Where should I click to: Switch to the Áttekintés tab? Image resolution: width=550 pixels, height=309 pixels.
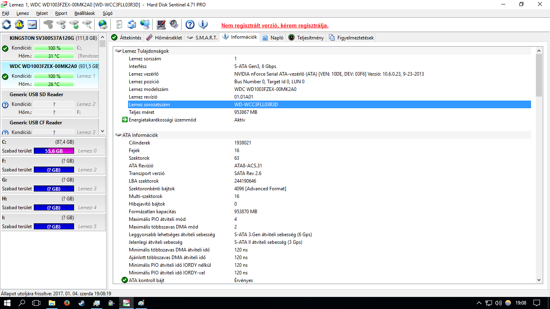126,37
